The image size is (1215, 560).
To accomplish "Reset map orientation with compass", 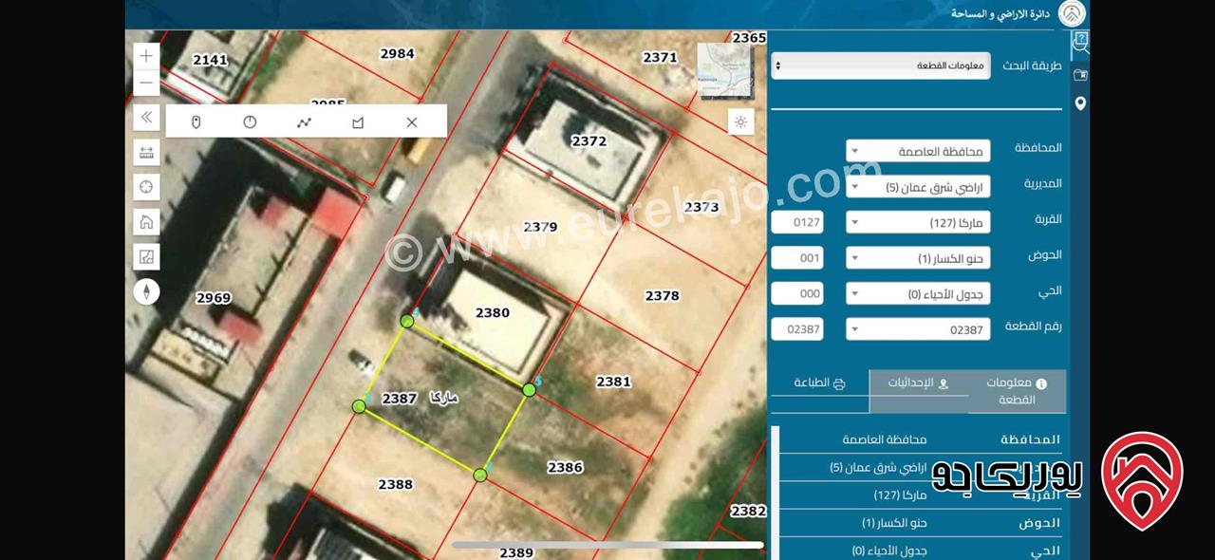I will pyautogui.click(x=146, y=291).
